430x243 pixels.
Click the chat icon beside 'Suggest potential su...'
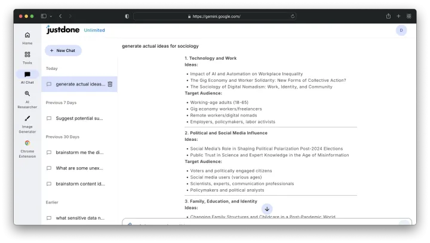pos(49,118)
